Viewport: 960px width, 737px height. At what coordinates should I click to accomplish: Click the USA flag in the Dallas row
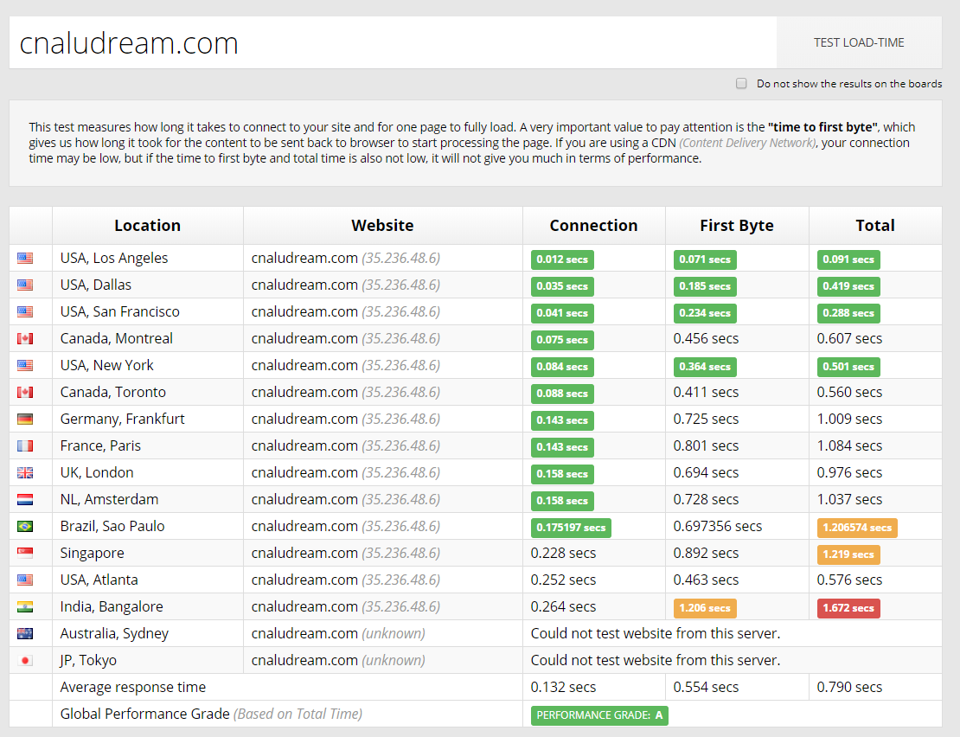coord(25,285)
